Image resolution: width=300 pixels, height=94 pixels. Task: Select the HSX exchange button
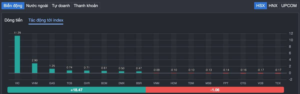click(260, 5)
